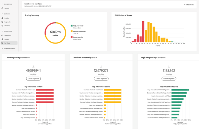Create segment for Low Propensity profiles
The width and height of the screenshot is (199, 129).
34,79
